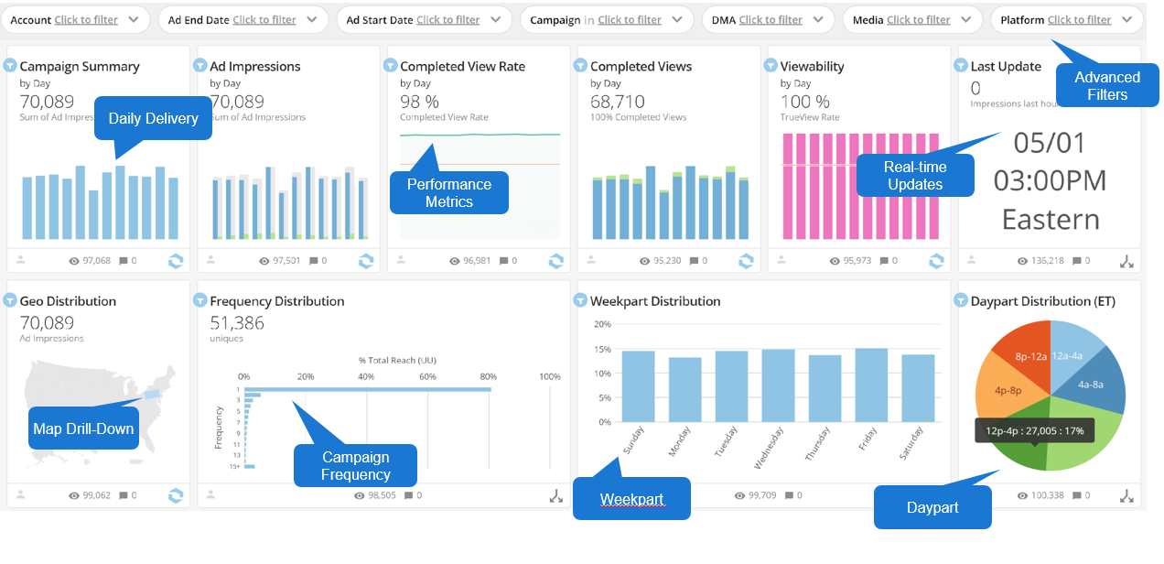The width and height of the screenshot is (1164, 564).
Task: Click the person icon below the Viewability chart
Action: (781, 261)
